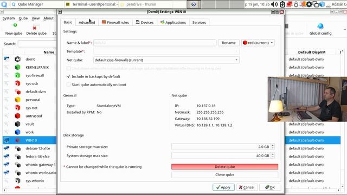Click the red Qubes domains tray icon

(x=289, y=4)
